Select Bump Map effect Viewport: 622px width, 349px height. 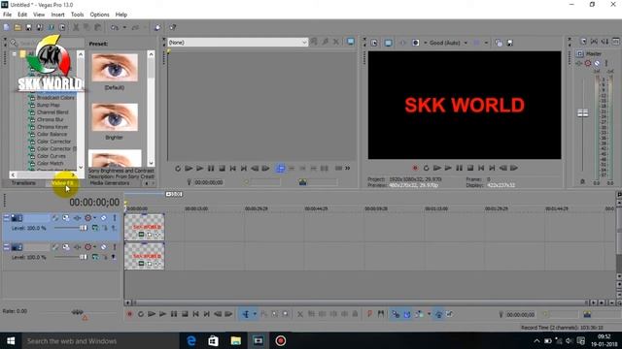49,105
